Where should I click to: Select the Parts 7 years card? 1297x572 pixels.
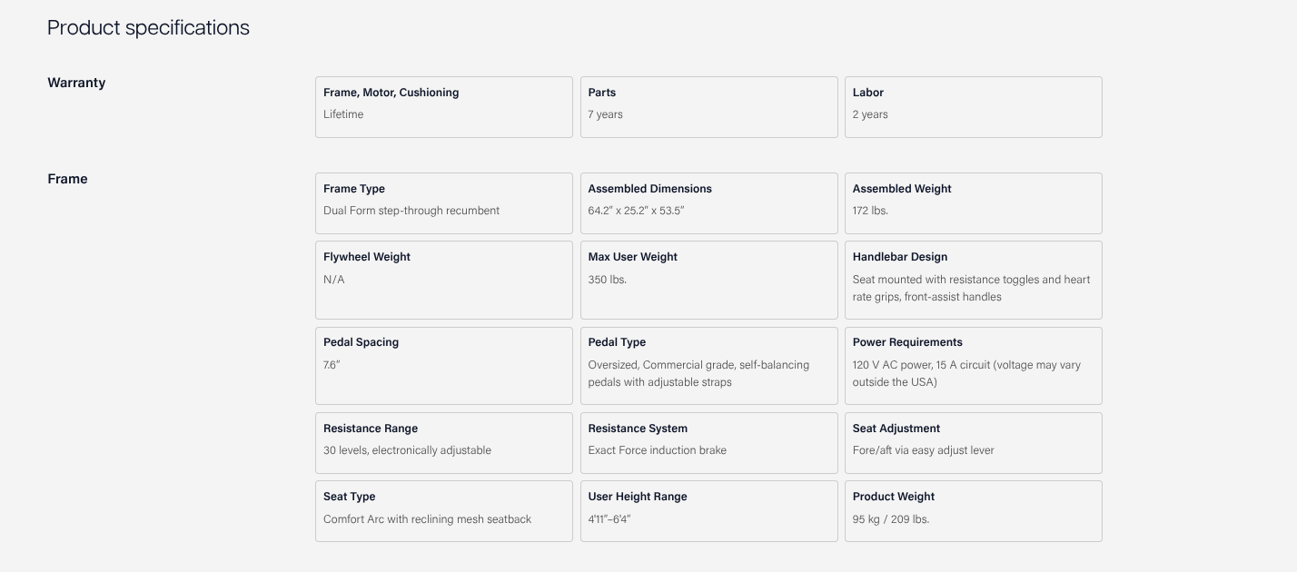pyautogui.click(x=708, y=107)
